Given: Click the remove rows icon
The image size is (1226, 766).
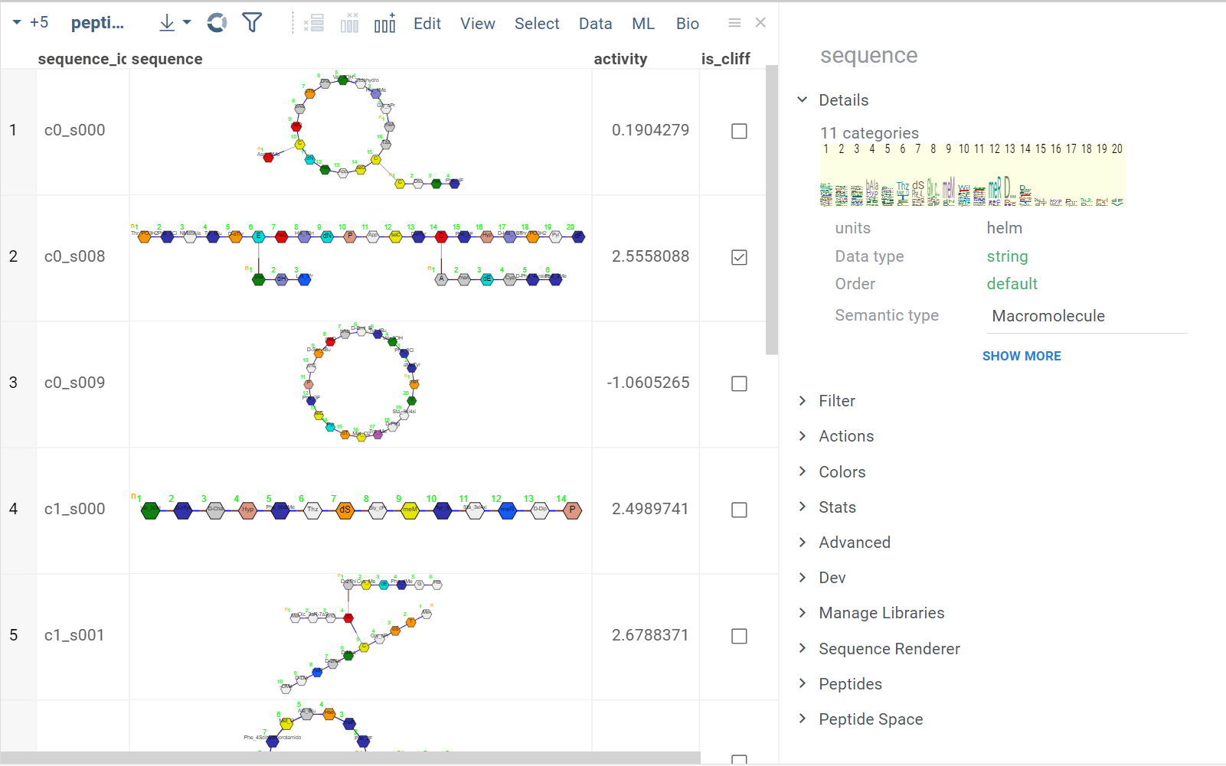Looking at the screenshot, I should tap(314, 24).
